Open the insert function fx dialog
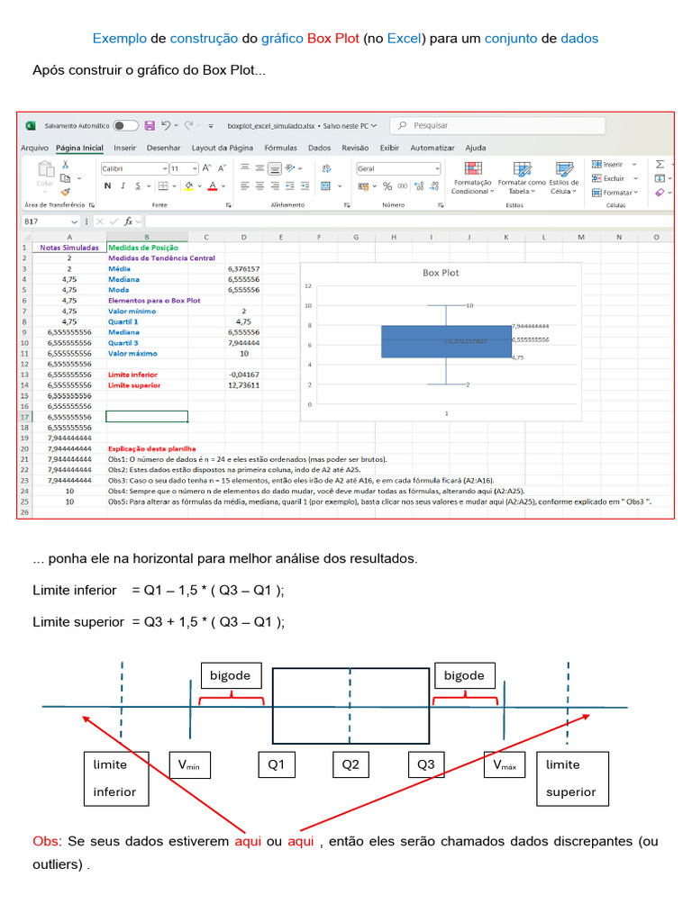Screen dimensions: 692x922 point(128,221)
